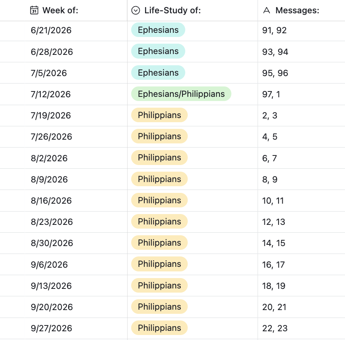This screenshot has height=340, width=345.
Task: Open the green Ephesians/Philippians tag
Action: pyautogui.click(x=181, y=94)
